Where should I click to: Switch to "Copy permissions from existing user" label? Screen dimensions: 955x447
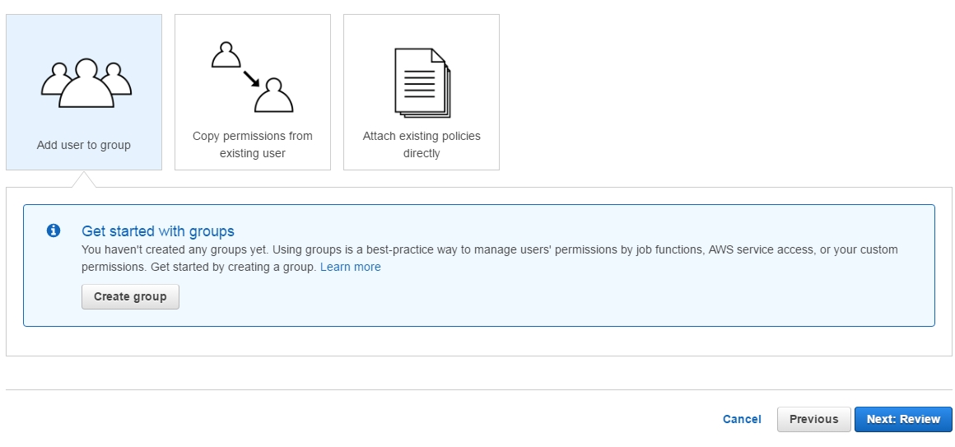[252, 144]
